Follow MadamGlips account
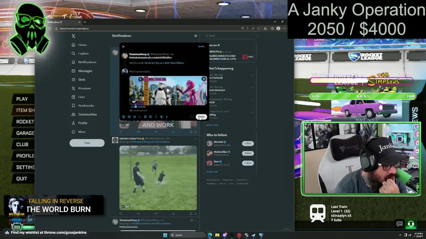Image resolution: width=426 pixels, height=239 pixels. tap(248, 153)
